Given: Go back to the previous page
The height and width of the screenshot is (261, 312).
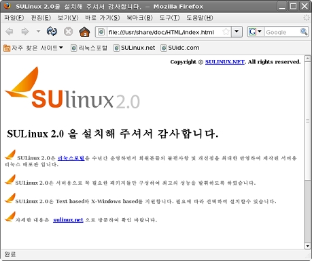Looking at the screenshot, I should pos(10,31).
